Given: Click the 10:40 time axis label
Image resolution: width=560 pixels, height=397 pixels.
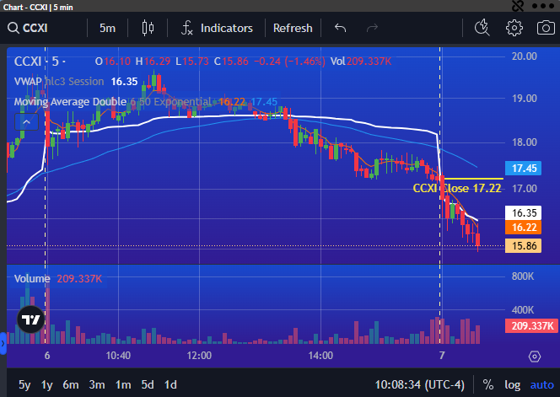Looking at the screenshot, I should [x=118, y=356].
